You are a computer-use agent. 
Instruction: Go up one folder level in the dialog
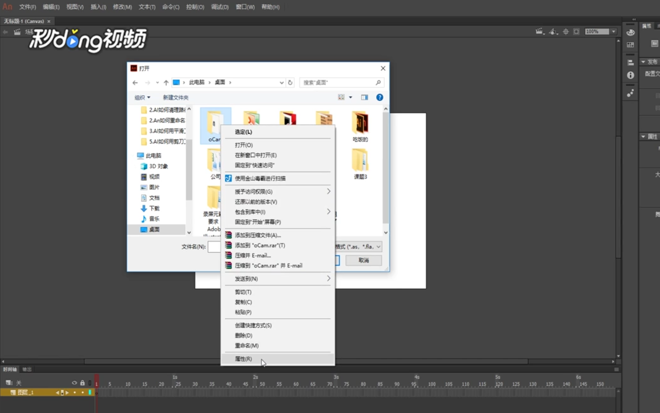click(166, 83)
